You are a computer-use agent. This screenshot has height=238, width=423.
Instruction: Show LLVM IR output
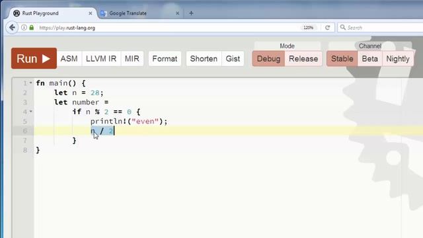[x=101, y=59]
